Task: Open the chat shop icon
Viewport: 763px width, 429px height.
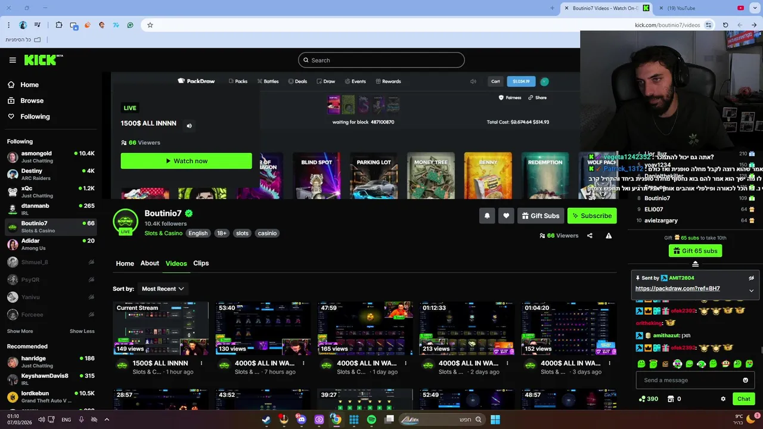Action: pyautogui.click(x=670, y=399)
